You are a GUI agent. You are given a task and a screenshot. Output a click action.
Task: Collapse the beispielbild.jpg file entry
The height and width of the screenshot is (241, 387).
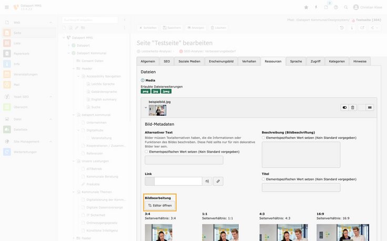146,108
